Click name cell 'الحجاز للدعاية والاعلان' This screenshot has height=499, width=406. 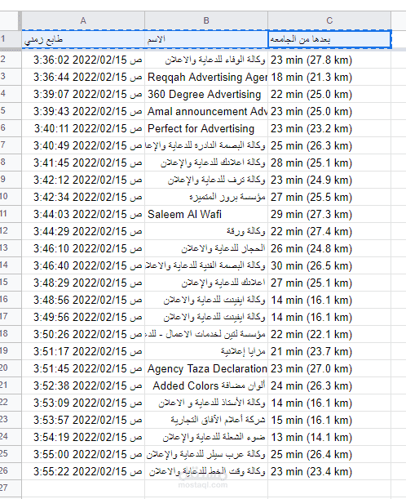point(206,248)
